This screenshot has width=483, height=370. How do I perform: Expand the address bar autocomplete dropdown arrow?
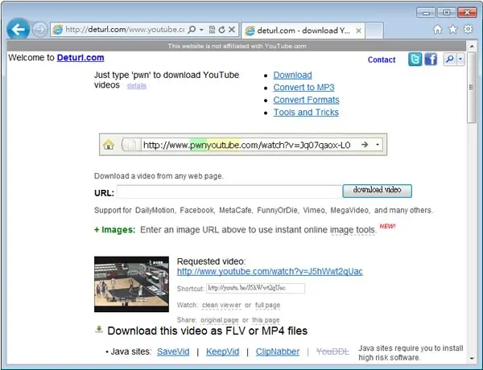201,30
